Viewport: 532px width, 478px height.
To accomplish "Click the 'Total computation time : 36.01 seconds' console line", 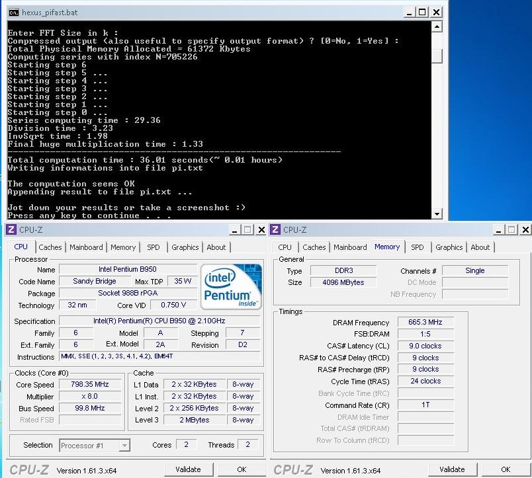I will point(145,160).
